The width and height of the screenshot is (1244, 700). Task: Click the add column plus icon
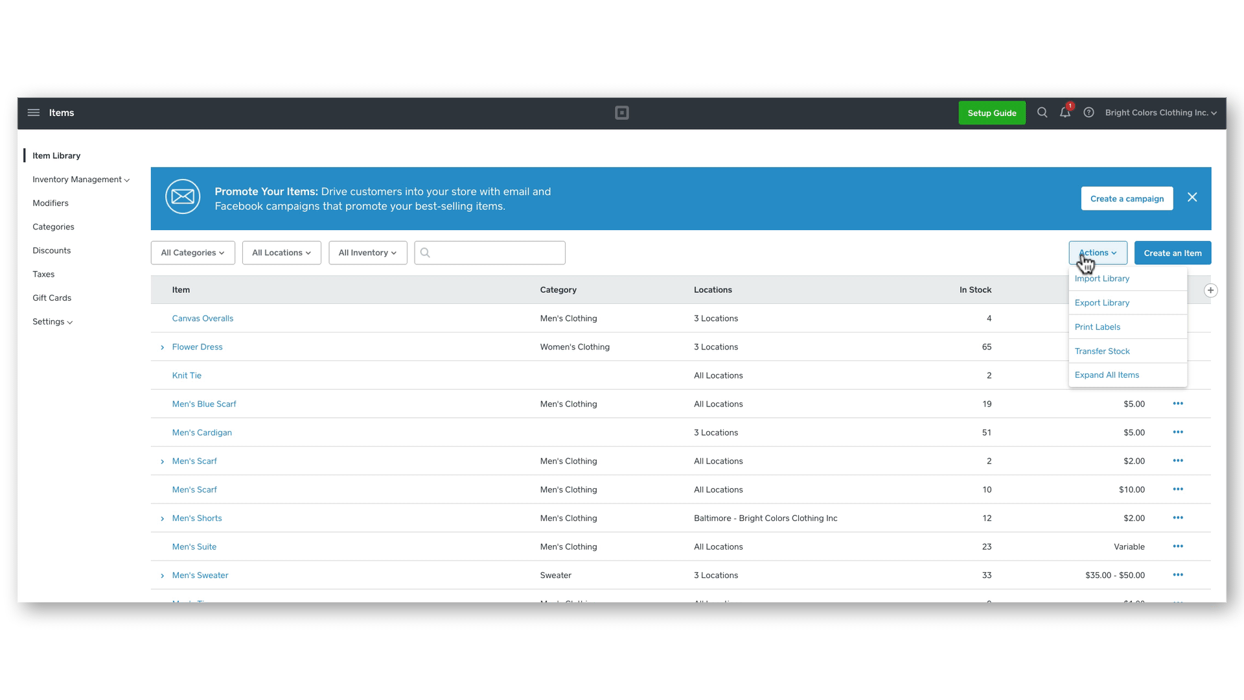(x=1210, y=290)
